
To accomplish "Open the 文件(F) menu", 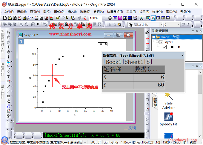I will click(9, 12).
